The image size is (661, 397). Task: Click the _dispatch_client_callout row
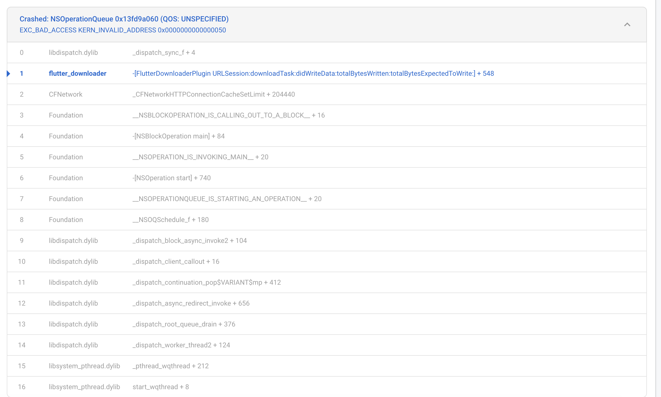coord(176,261)
